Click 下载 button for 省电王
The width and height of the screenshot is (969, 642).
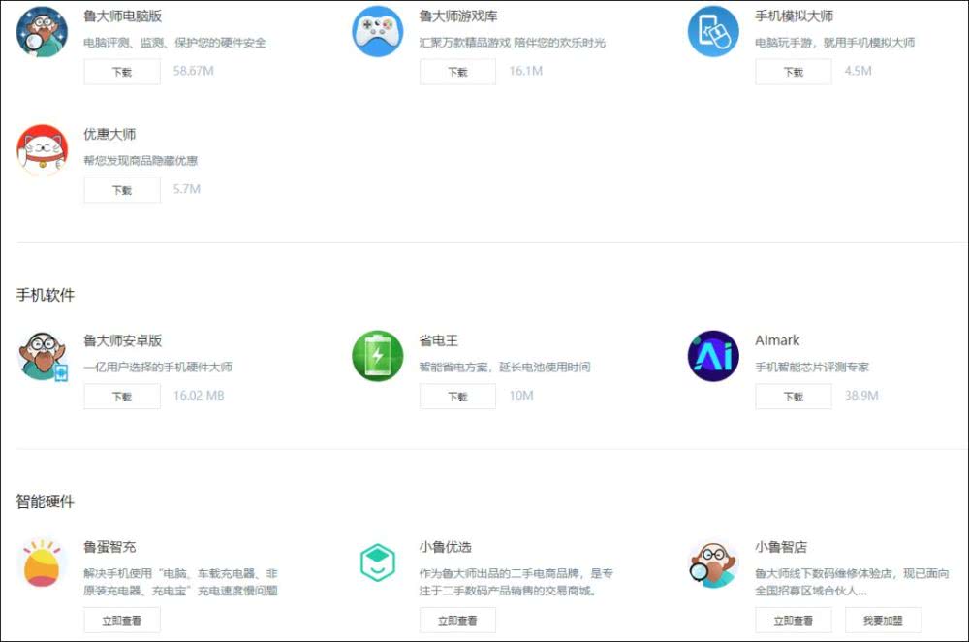tap(458, 397)
